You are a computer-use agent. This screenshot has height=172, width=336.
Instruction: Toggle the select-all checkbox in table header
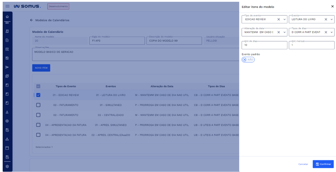tap(38, 86)
